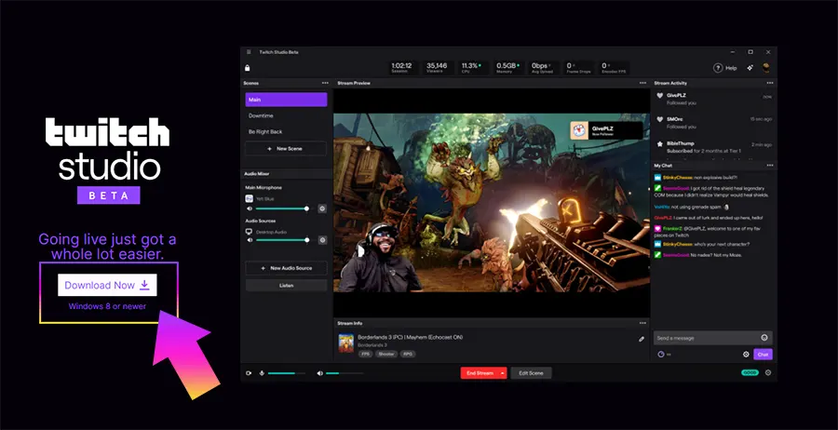The height and width of the screenshot is (430, 838).
Task: Click the 11.3% CPU stat
Action: click(471, 67)
